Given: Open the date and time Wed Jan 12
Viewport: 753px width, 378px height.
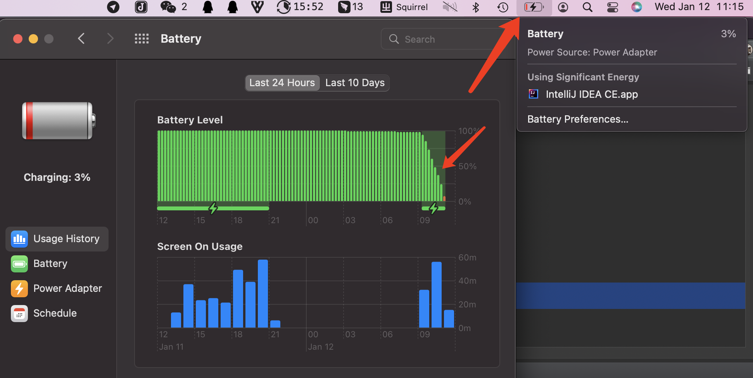Looking at the screenshot, I should [699, 7].
